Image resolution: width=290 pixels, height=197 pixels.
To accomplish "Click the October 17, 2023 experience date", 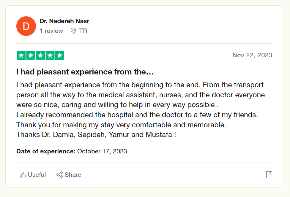I will tap(102, 151).
